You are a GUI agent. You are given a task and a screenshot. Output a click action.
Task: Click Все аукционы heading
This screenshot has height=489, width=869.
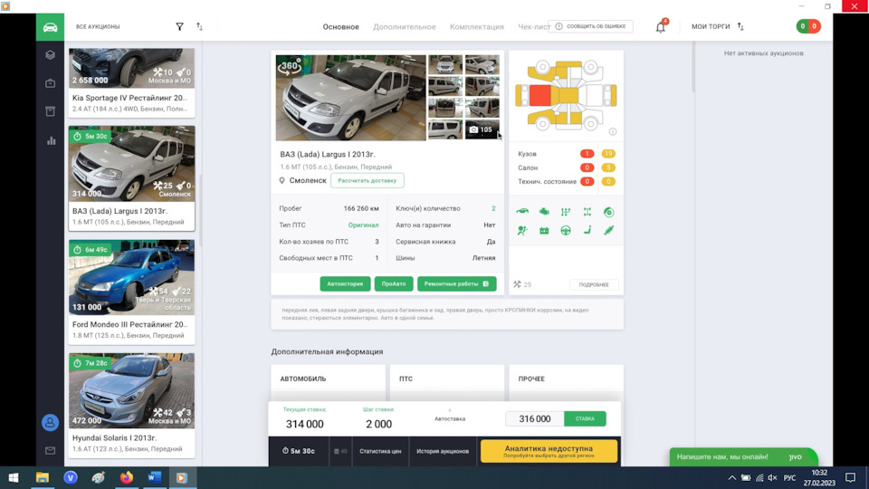click(98, 26)
